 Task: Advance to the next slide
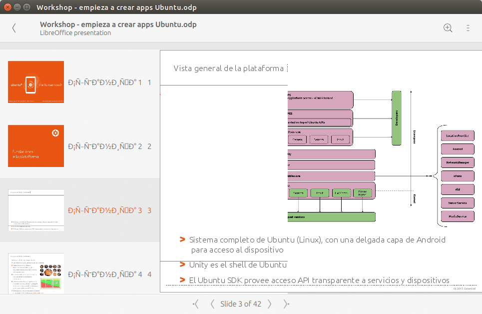[x=270, y=304]
